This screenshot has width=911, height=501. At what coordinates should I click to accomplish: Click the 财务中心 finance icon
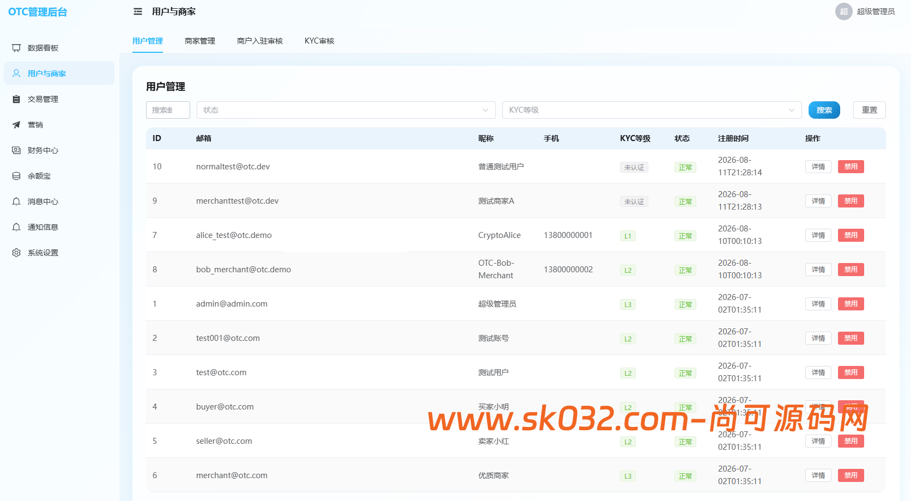[x=16, y=150]
